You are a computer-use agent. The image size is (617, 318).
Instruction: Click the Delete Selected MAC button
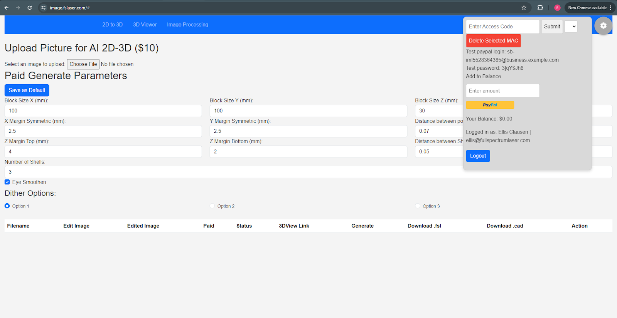493,41
